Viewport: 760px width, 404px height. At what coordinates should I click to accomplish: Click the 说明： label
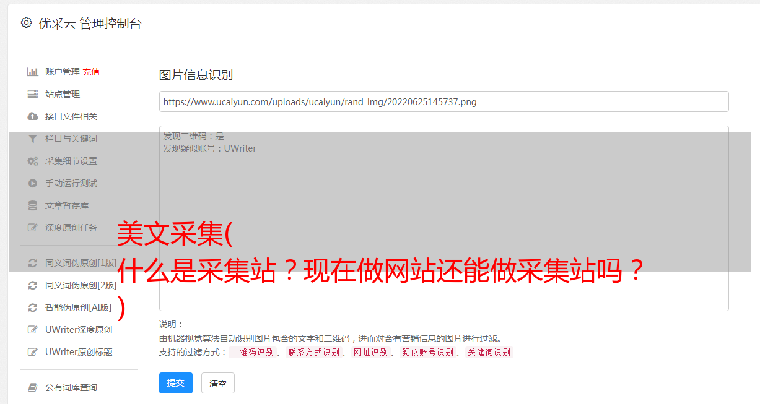coord(171,324)
